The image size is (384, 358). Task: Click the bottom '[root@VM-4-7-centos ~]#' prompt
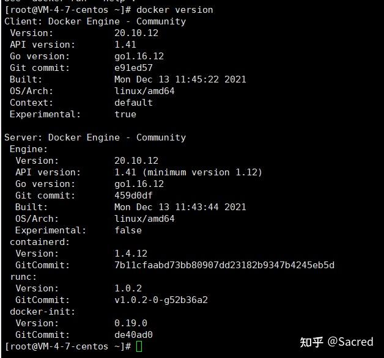68,346
